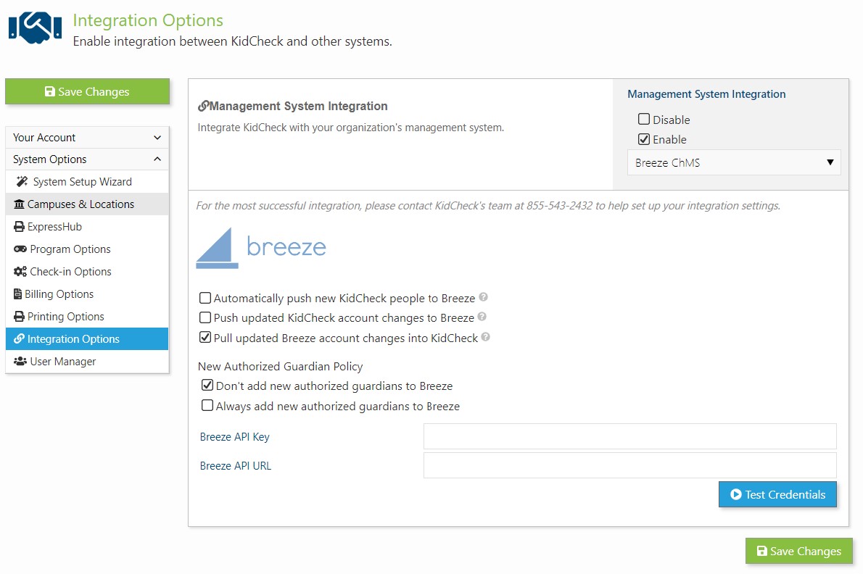Select Integration Options menu item

[87, 338]
